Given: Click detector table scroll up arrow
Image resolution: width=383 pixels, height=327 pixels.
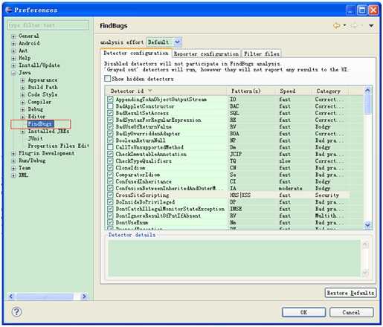Looking at the screenshot, I should [367, 91].
